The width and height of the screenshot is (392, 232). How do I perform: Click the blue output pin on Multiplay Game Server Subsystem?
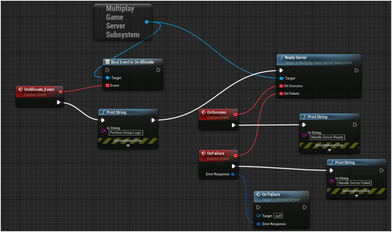point(147,22)
